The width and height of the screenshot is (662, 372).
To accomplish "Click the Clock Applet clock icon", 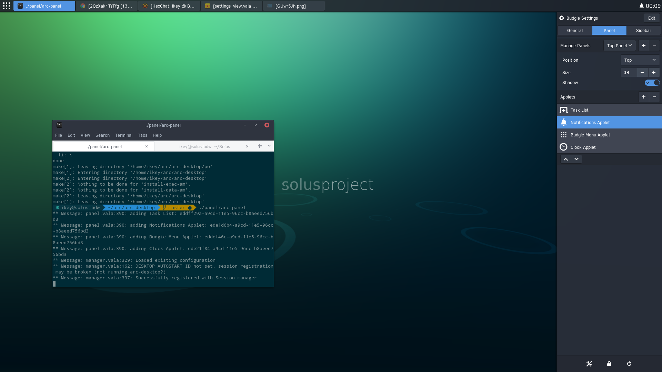I will [x=563, y=147].
